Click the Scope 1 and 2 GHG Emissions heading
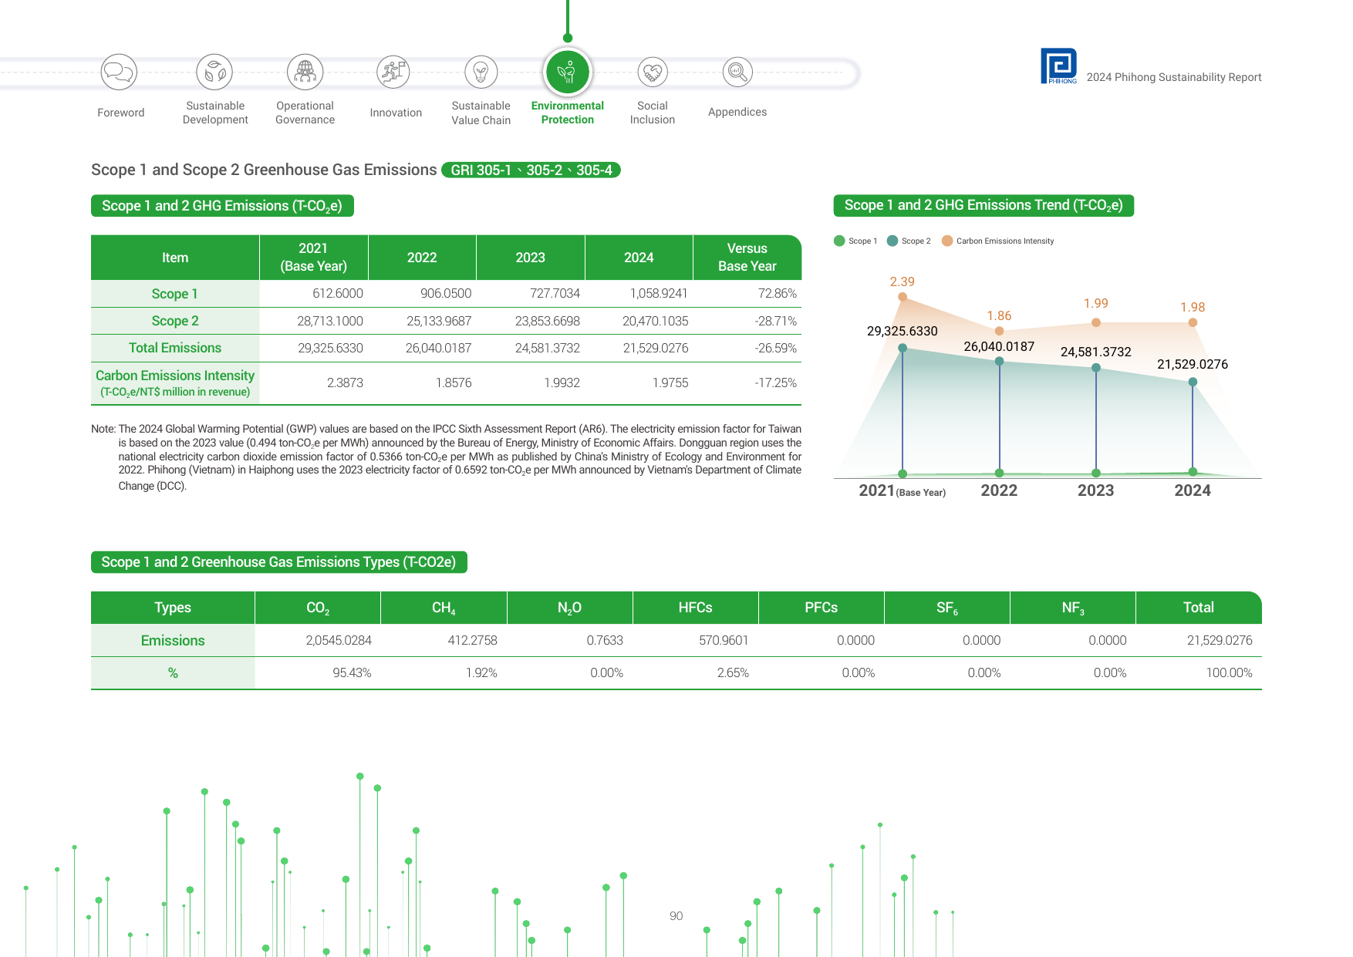The height and width of the screenshot is (957, 1353). point(222,206)
